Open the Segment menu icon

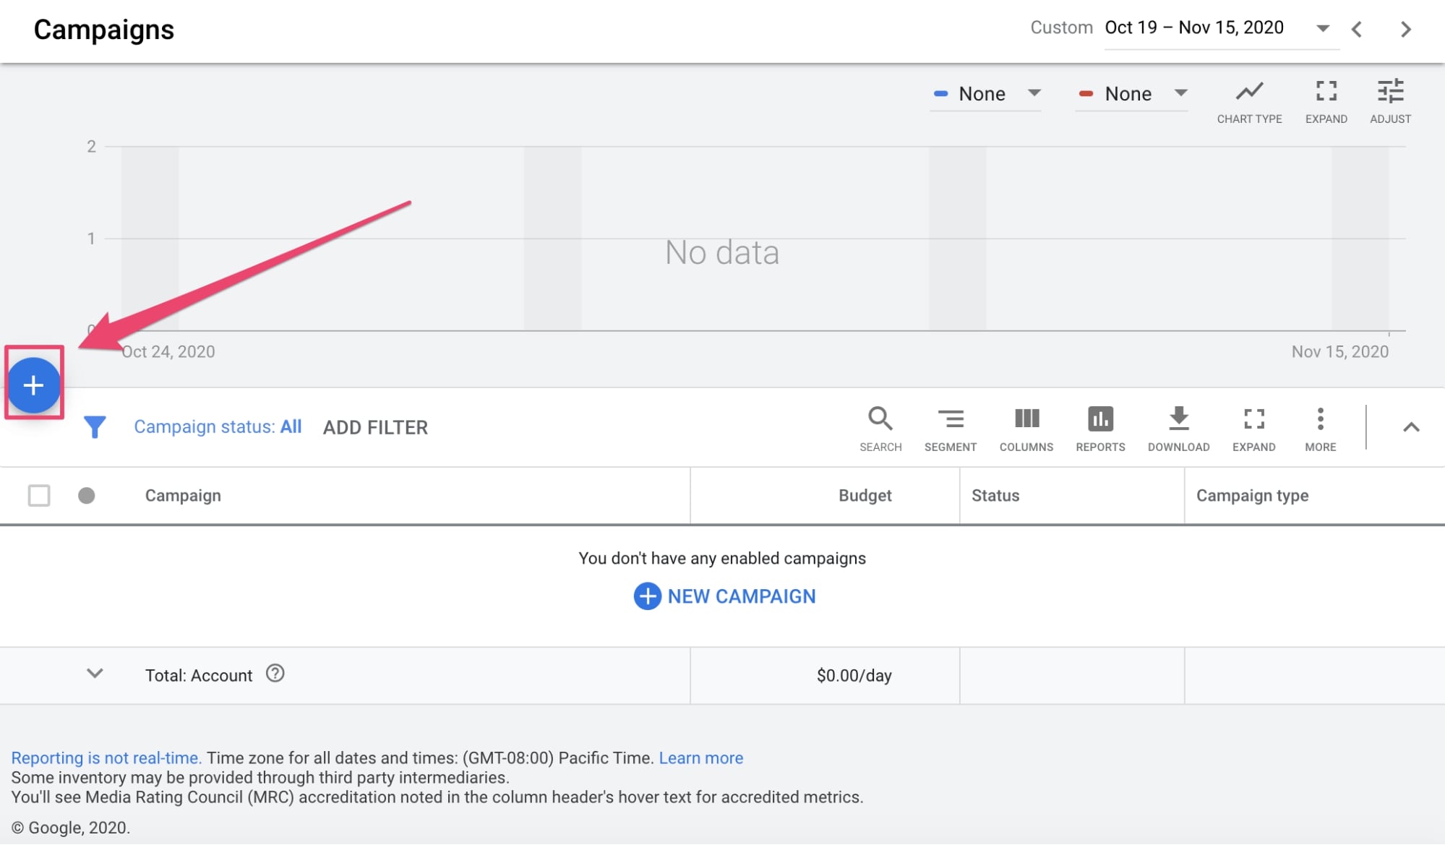pos(950,428)
